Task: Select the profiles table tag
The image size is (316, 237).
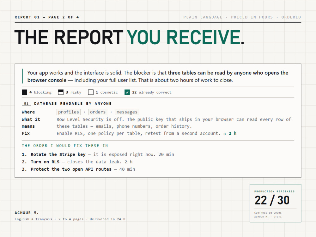Action: [x=69, y=112]
